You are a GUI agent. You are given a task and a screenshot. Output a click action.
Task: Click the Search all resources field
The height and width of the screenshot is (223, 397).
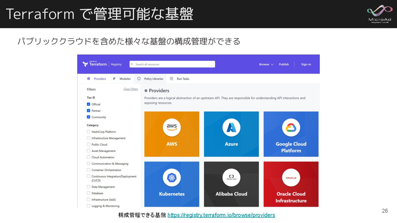tap(172, 64)
